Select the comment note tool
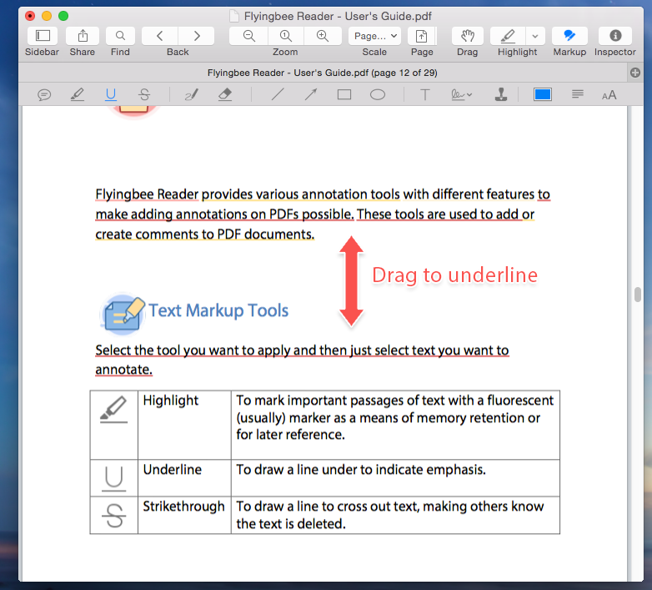The image size is (652, 590). pos(44,95)
